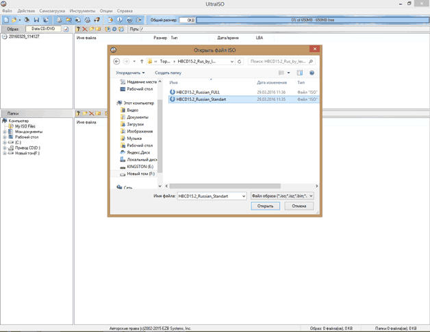Image resolution: width=430 pixels, height=332 pixels.
Task: Expand the Привод CD(D:) tree node
Action: pos(4,148)
